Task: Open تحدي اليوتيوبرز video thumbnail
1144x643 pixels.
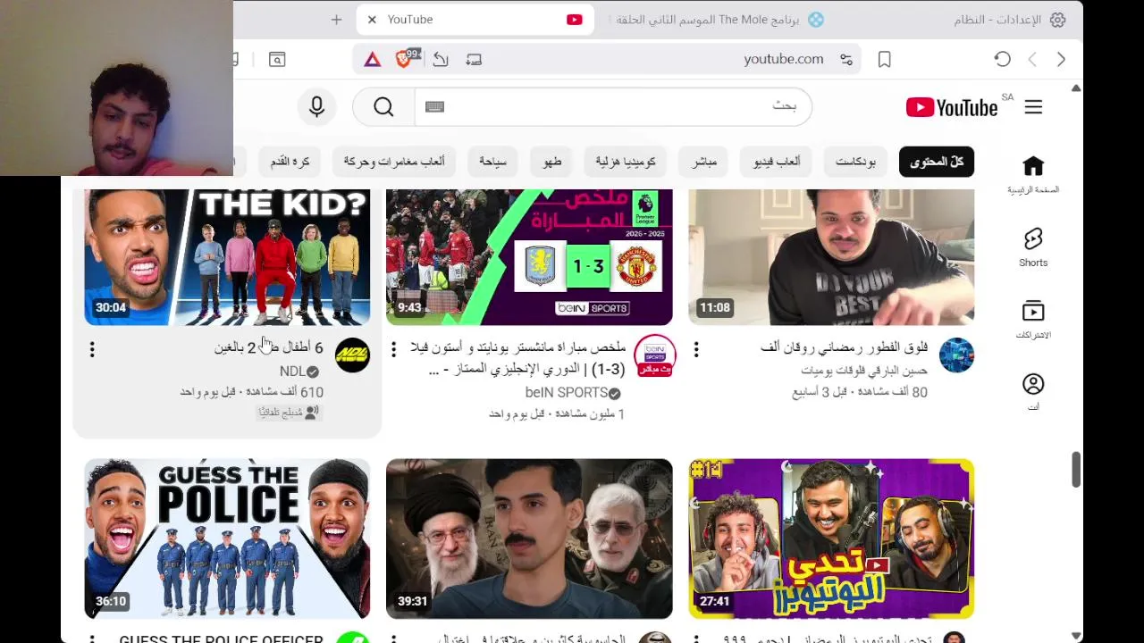Action: click(831, 539)
